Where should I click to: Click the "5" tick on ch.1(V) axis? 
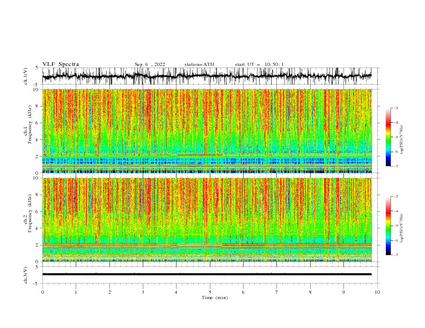coord(38,68)
